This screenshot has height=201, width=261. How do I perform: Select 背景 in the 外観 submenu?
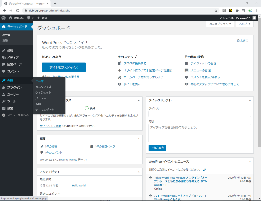tap(38, 104)
